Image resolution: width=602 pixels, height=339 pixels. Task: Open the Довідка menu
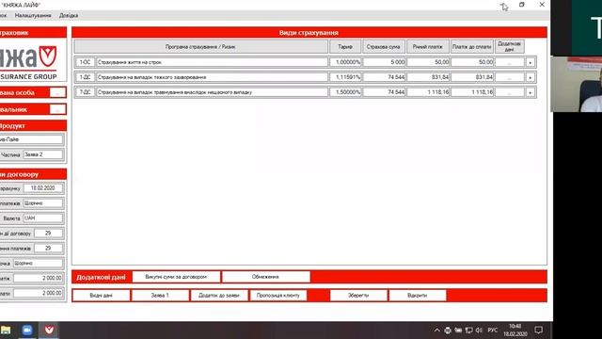click(x=69, y=15)
